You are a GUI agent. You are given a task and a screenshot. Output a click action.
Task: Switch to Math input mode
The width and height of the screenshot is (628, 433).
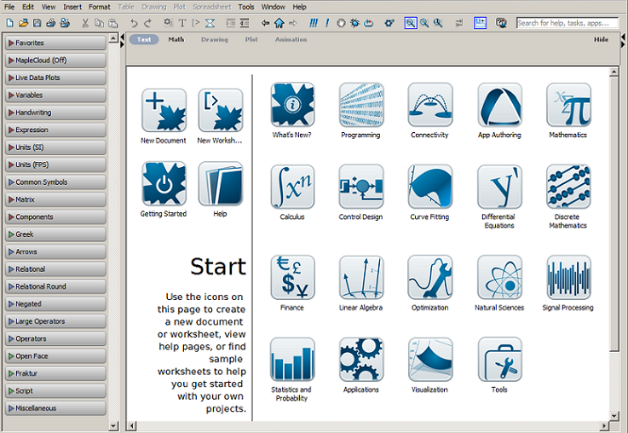pyautogui.click(x=176, y=39)
